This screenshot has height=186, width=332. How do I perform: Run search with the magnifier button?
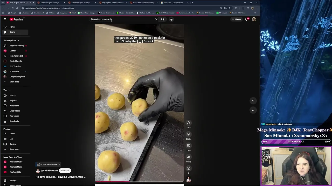click(x=163, y=19)
